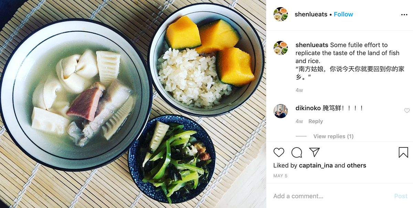Open captain_ina's profile from the likes
The image size is (413, 208).
click(316, 165)
